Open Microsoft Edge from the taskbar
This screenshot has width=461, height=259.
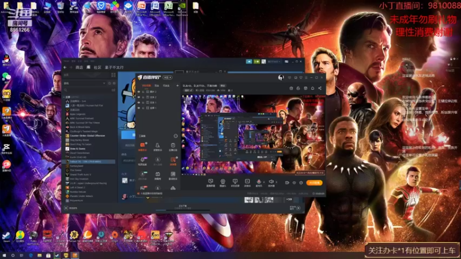tap(31, 256)
